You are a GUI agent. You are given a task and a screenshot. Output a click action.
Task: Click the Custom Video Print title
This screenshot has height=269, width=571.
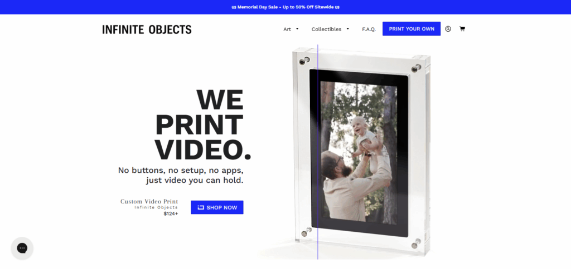pyautogui.click(x=149, y=202)
